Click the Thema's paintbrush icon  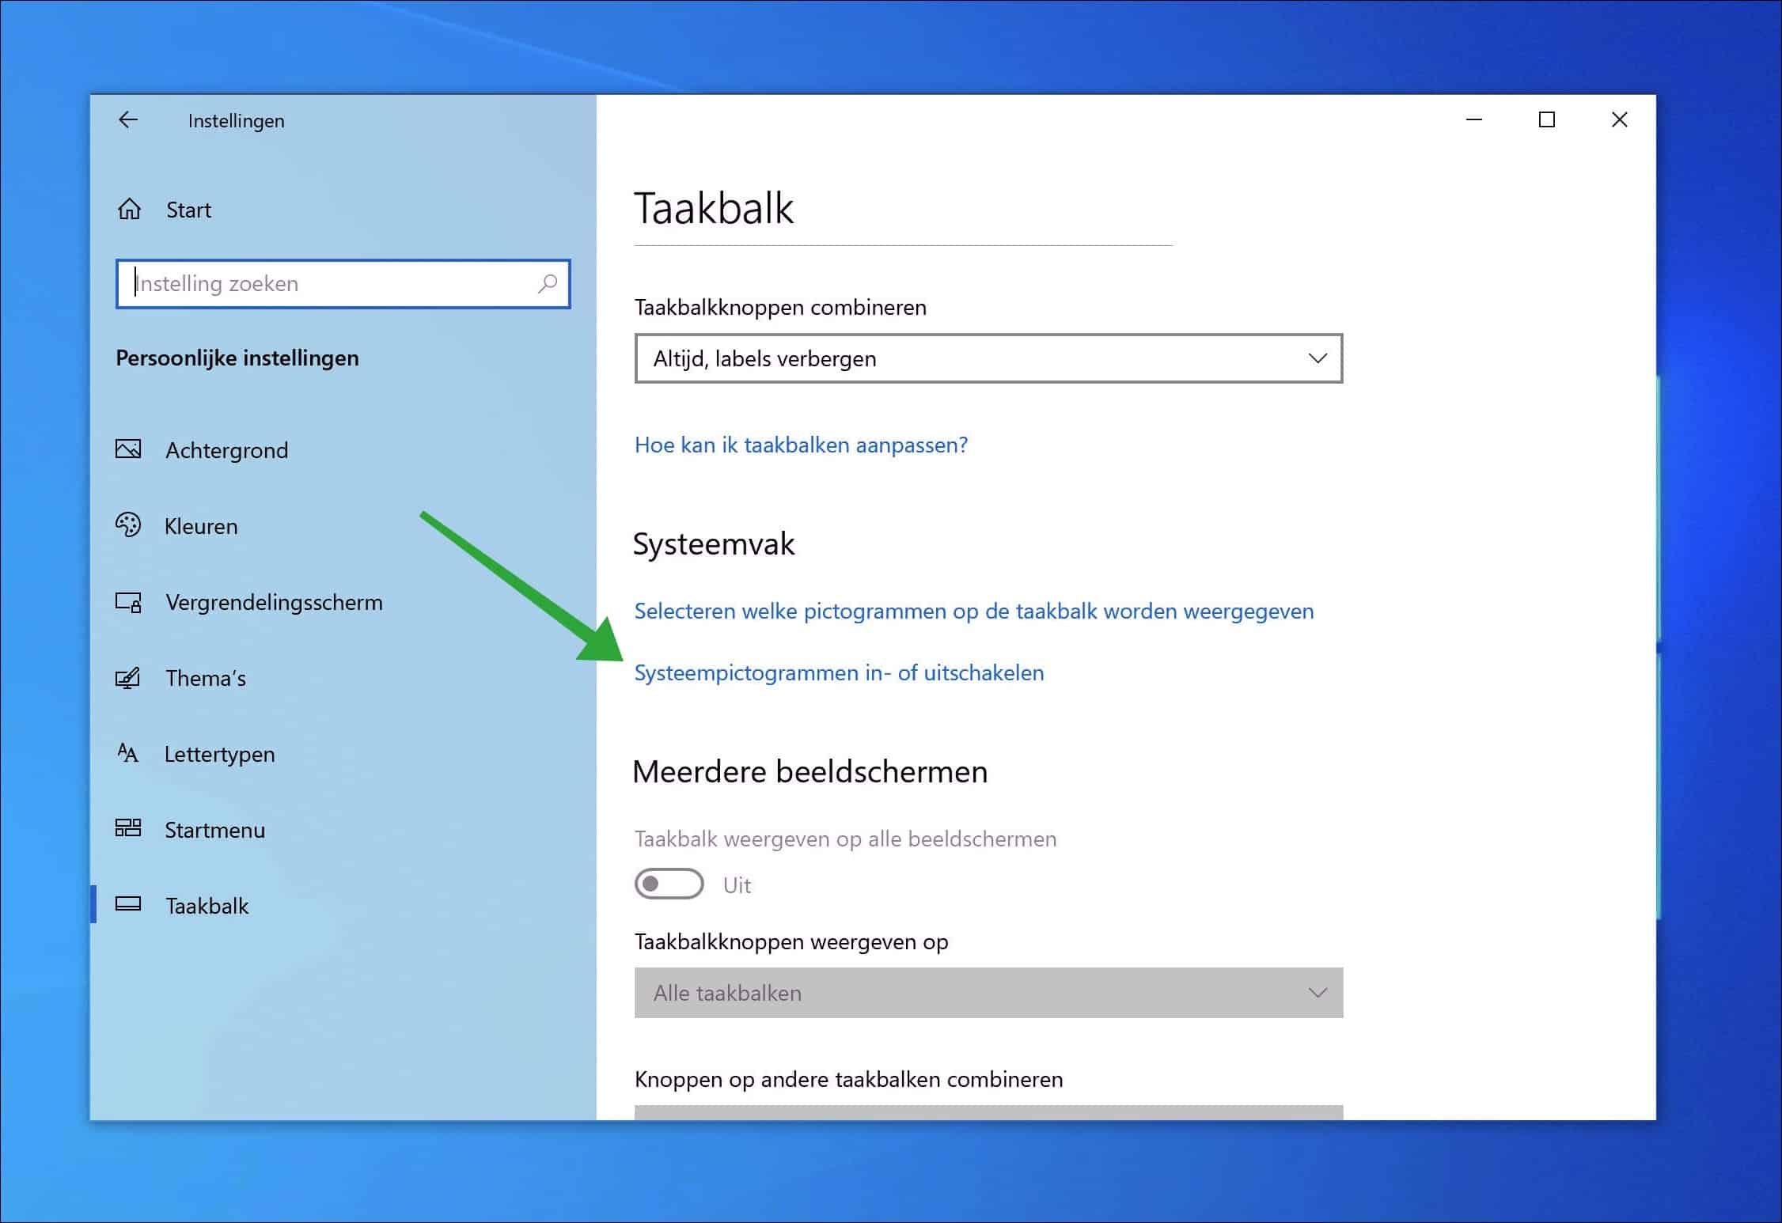(x=129, y=677)
